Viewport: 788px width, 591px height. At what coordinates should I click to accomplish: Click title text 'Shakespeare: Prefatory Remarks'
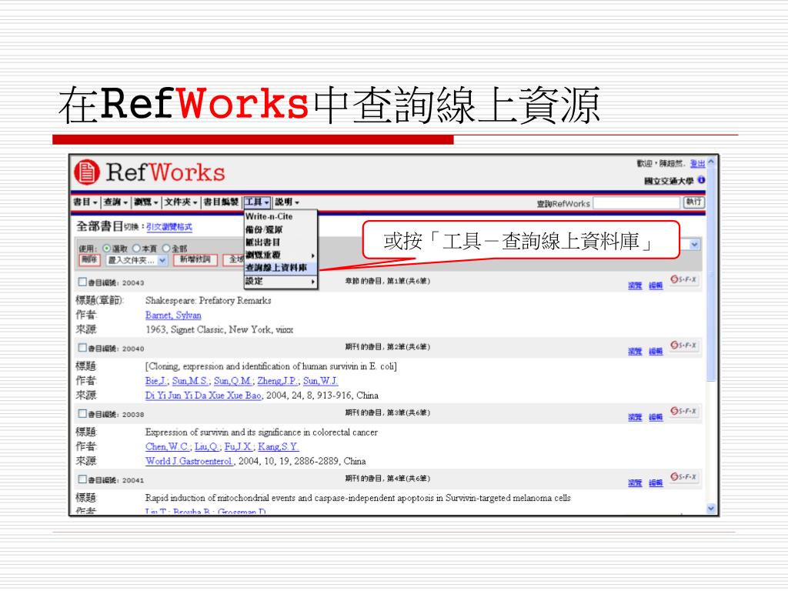[x=208, y=301]
